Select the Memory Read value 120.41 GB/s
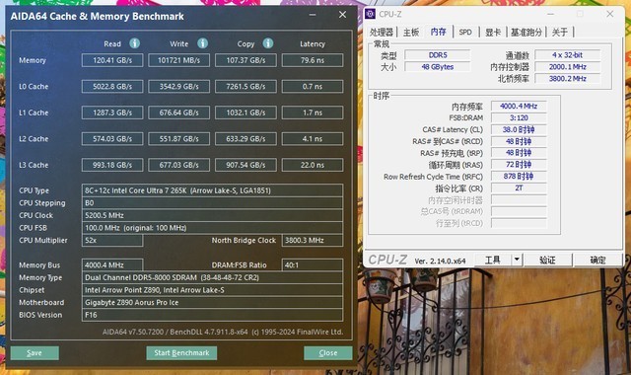Viewport: 631px width, 375px height. pos(112,60)
